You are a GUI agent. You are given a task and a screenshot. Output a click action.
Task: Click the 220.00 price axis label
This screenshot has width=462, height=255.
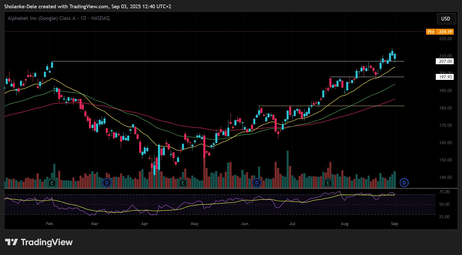click(x=445, y=39)
